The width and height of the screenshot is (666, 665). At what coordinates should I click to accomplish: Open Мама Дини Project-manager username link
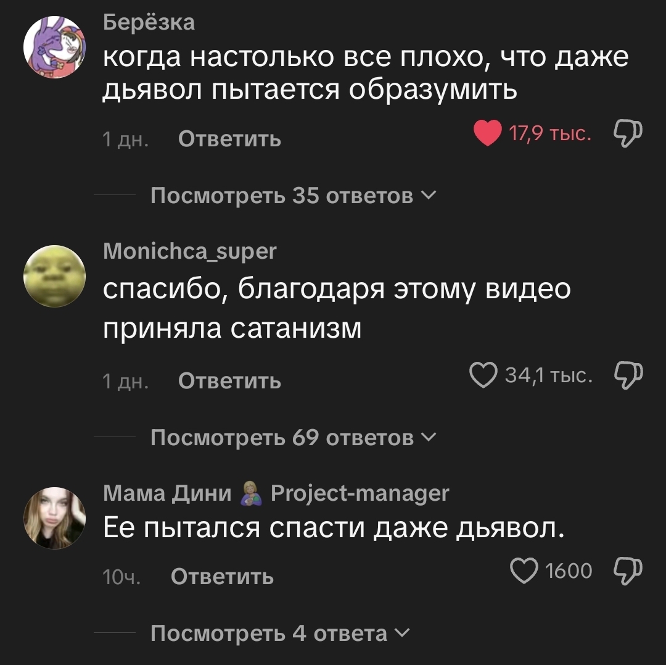(x=276, y=493)
